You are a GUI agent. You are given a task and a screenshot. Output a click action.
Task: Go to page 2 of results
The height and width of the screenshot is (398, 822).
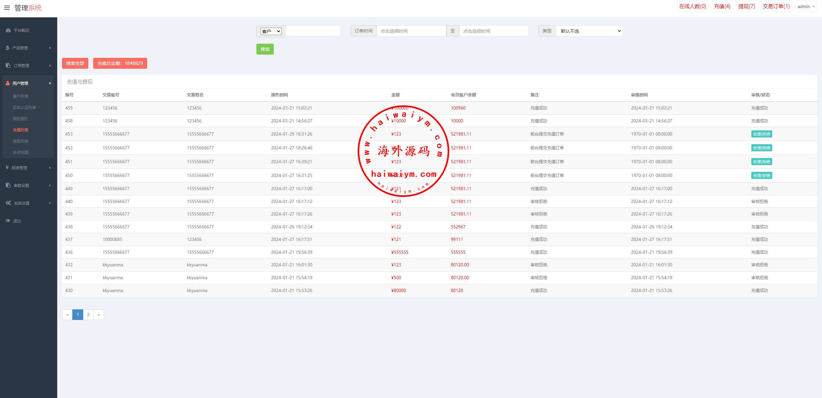88,314
